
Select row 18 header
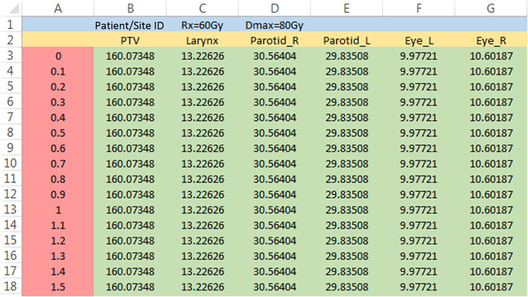(11, 286)
